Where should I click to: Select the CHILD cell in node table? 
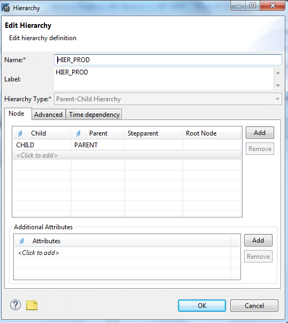coord(42,145)
